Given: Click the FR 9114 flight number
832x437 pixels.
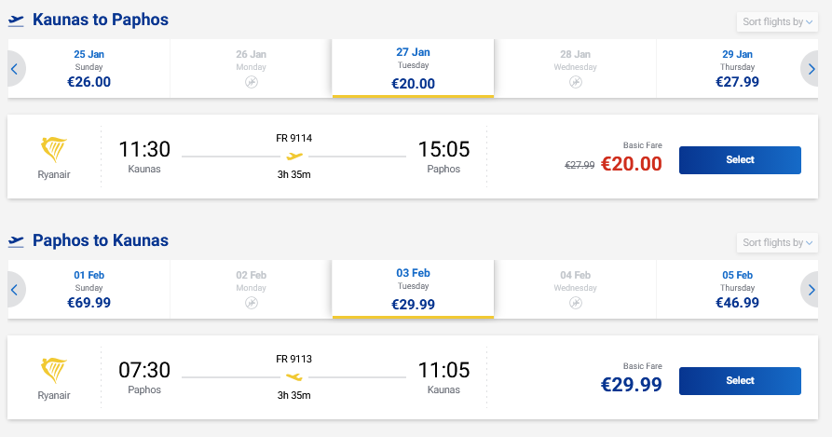Looking at the screenshot, I should pyautogui.click(x=294, y=138).
